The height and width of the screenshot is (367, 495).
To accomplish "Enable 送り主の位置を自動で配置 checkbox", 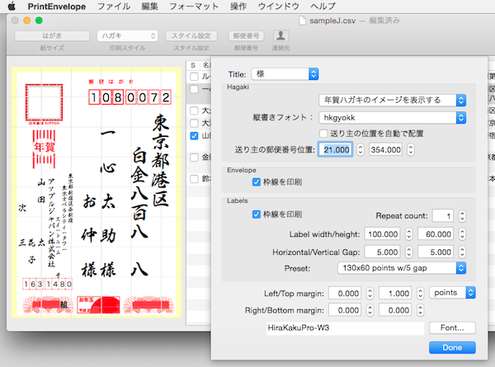I will click(323, 134).
